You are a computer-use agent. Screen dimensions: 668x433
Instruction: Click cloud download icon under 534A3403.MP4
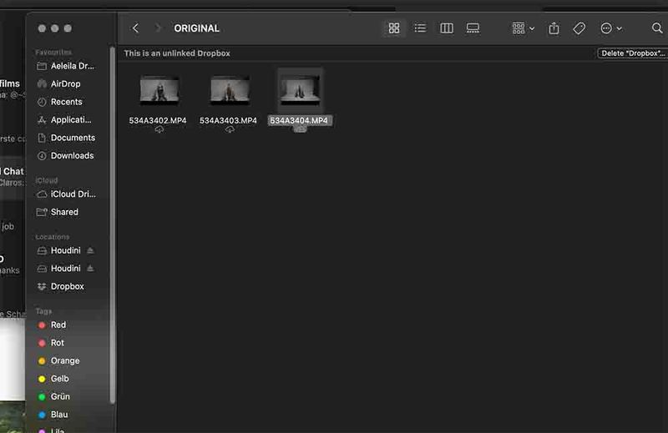click(230, 130)
